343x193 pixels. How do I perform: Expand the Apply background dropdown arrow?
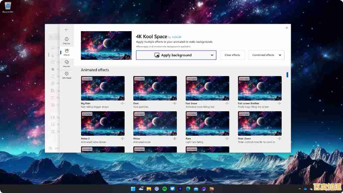212,55
